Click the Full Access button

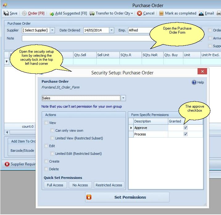(x=55, y=185)
